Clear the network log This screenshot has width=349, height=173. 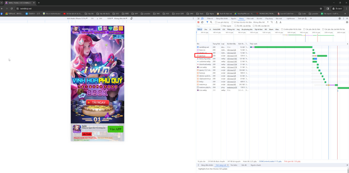tap(202, 22)
